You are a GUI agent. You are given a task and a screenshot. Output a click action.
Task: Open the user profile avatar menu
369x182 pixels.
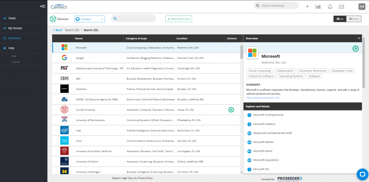[x=361, y=6]
